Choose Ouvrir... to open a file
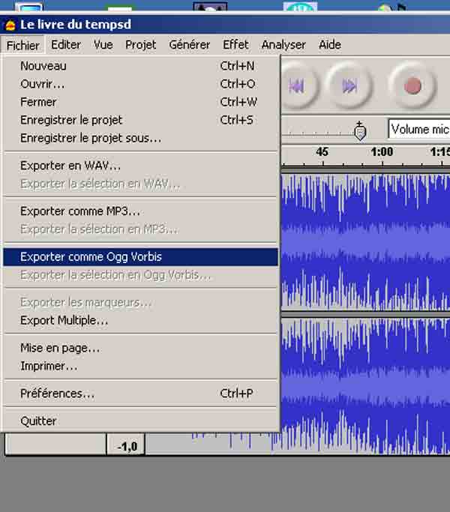The height and width of the screenshot is (512, 450). pyautogui.click(x=42, y=84)
